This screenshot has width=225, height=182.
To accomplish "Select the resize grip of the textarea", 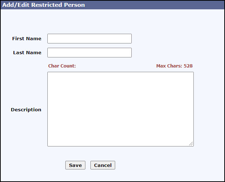I will [x=191, y=144].
